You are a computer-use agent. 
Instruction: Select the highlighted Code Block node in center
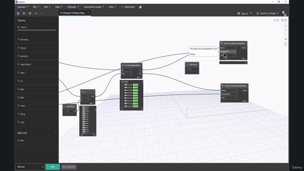coord(192,68)
